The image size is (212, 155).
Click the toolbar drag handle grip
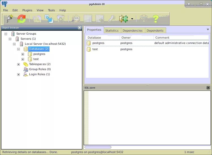pos(2,19)
